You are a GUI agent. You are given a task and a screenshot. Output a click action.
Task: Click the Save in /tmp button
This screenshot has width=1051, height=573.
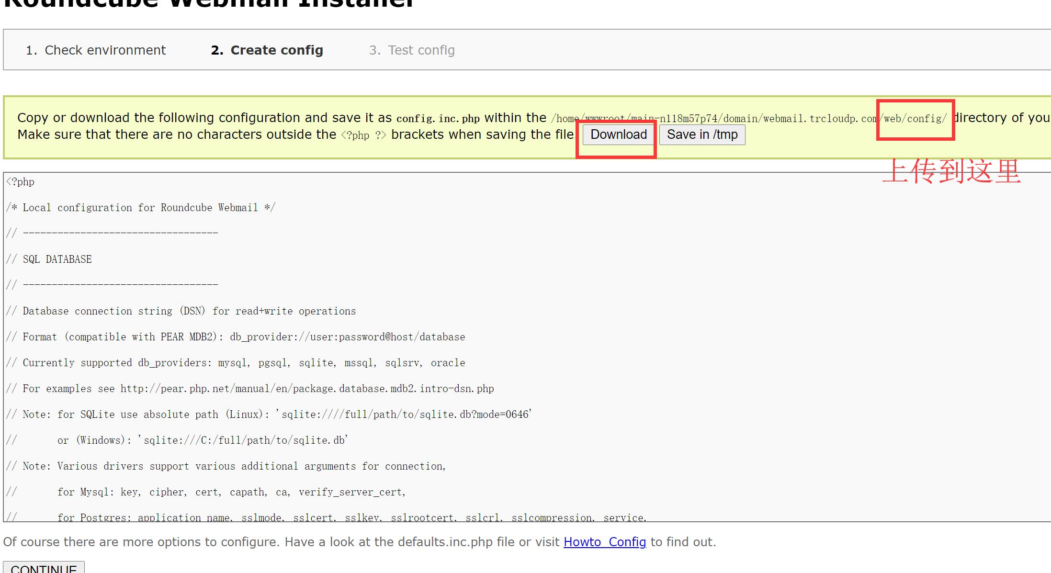point(702,135)
